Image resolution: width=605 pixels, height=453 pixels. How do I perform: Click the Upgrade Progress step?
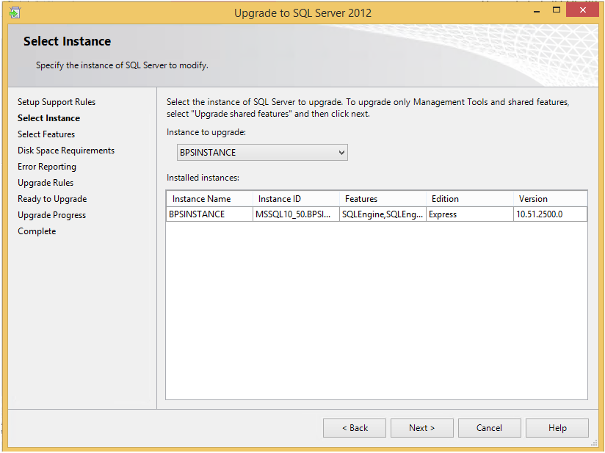point(51,214)
